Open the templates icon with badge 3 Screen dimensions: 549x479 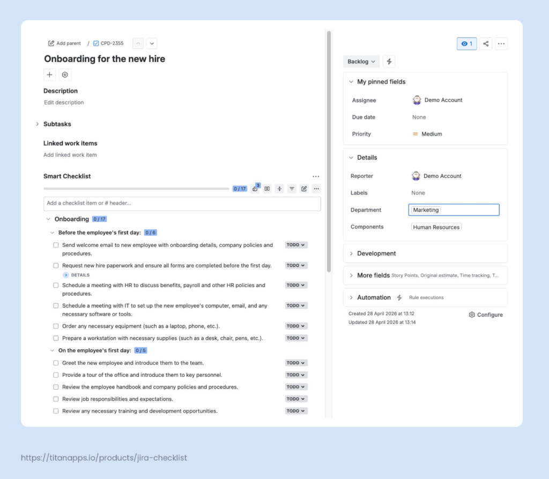click(x=255, y=188)
